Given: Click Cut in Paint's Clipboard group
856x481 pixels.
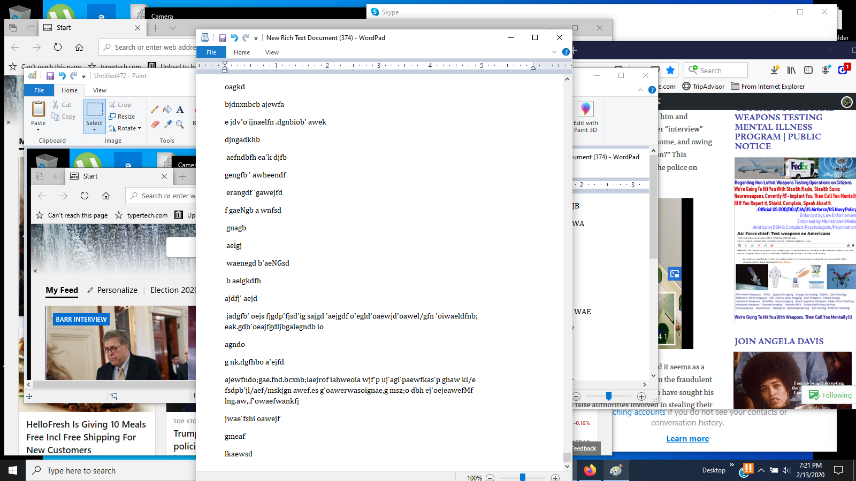Looking at the screenshot, I should click(62, 105).
